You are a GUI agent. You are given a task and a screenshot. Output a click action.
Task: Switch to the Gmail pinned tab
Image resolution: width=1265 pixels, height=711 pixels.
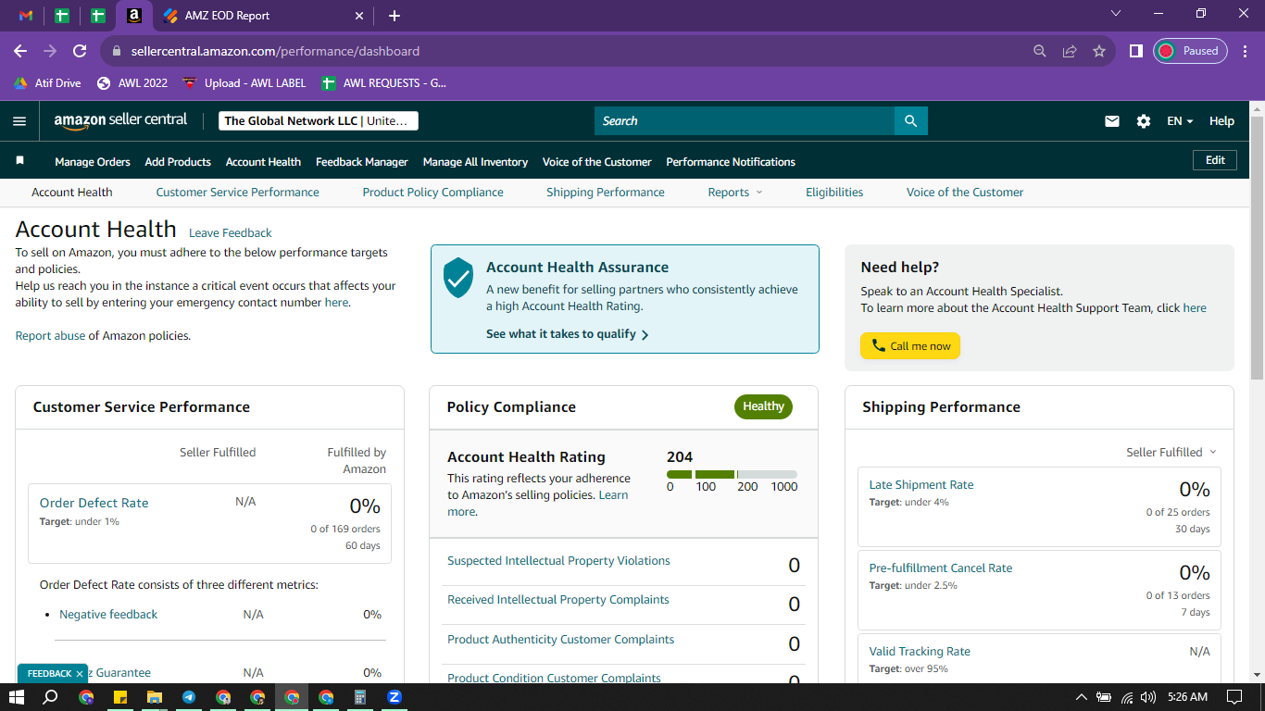26,16
